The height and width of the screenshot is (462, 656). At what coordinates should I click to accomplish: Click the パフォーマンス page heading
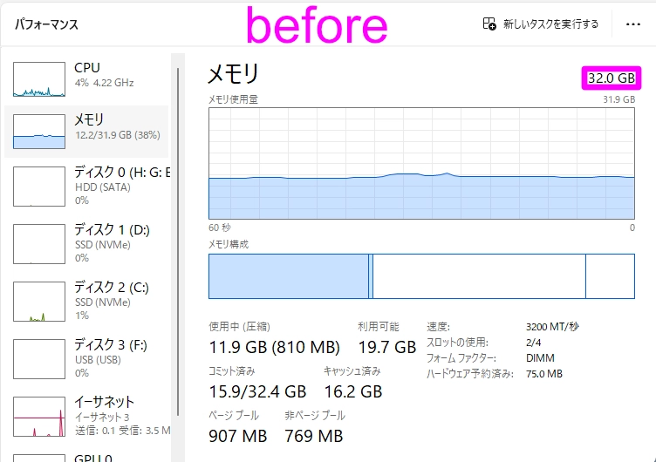pos(47,24)
